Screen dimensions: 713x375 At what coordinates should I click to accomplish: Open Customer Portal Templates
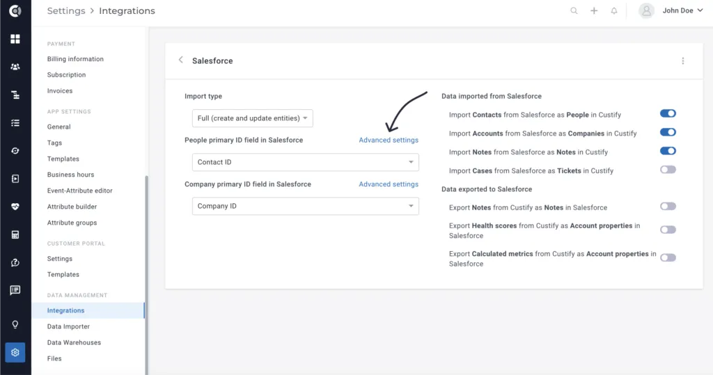(63, 275)
